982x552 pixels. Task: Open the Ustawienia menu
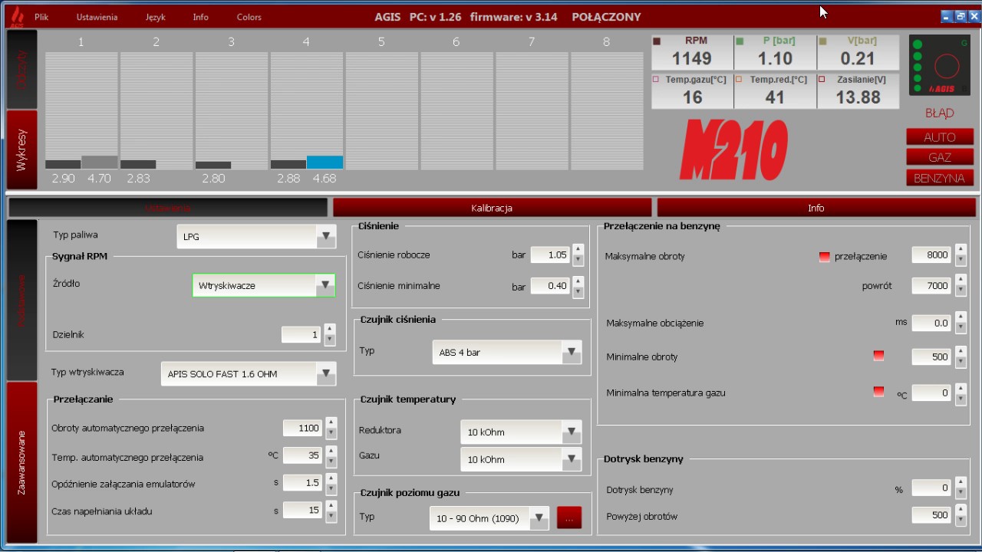click(97, 17)
